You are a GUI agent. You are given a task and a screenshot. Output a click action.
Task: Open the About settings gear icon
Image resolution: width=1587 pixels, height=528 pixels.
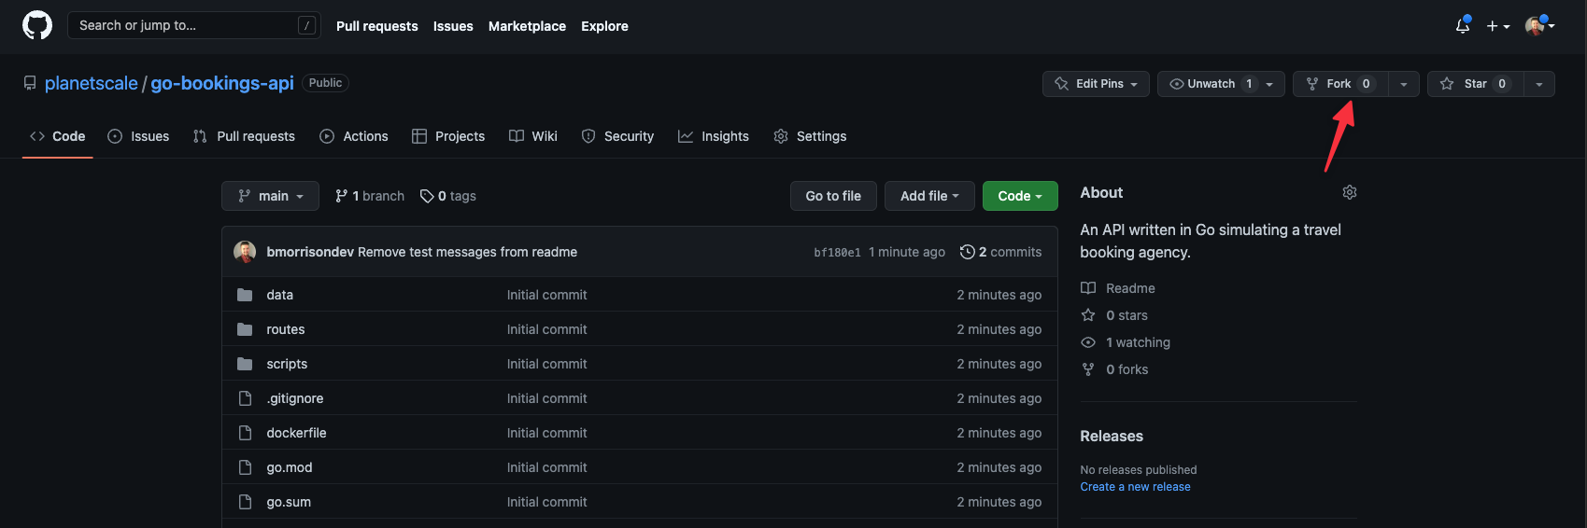1349,192
